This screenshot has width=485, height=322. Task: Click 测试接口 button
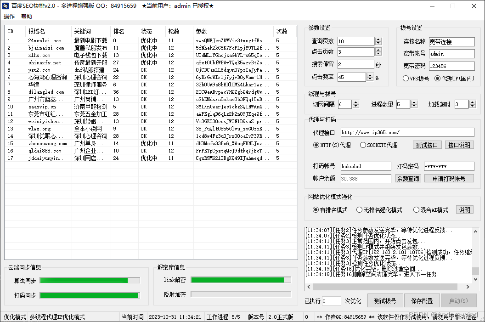pyautogui.click(x=427, y=145)
